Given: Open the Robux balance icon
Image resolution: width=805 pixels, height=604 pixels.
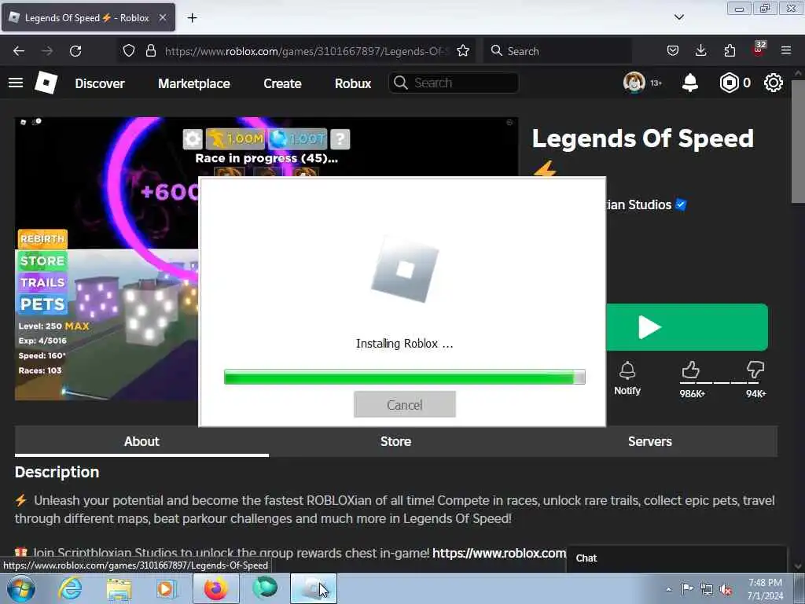Looking at the screenshot, I should tap(729, 83).
